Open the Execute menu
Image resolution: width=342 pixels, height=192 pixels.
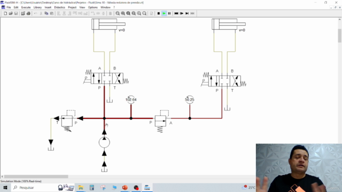[26, 7]
